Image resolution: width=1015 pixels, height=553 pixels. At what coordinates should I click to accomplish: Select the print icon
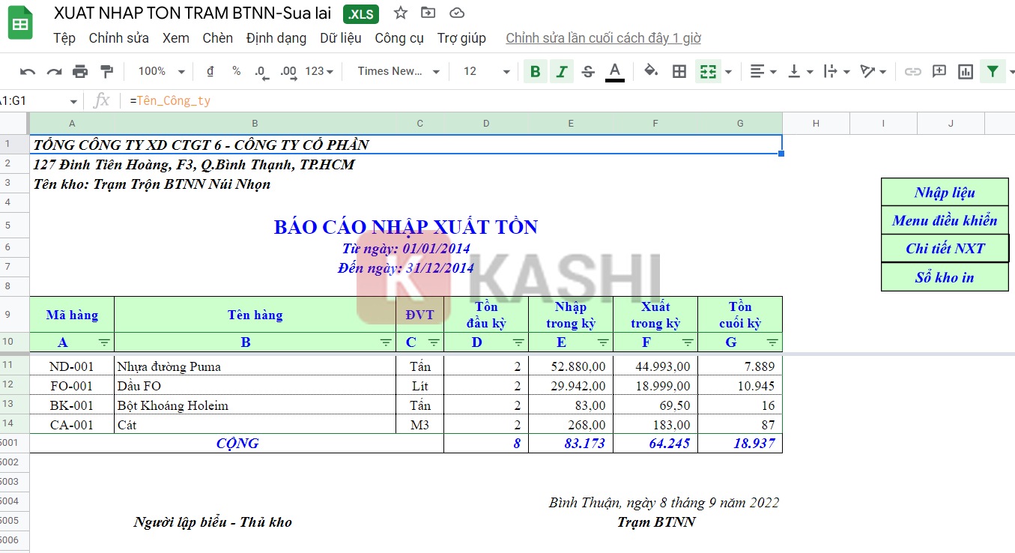[80, 70]
